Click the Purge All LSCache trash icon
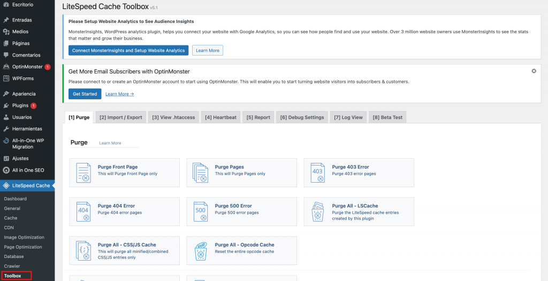 (318, 212)
